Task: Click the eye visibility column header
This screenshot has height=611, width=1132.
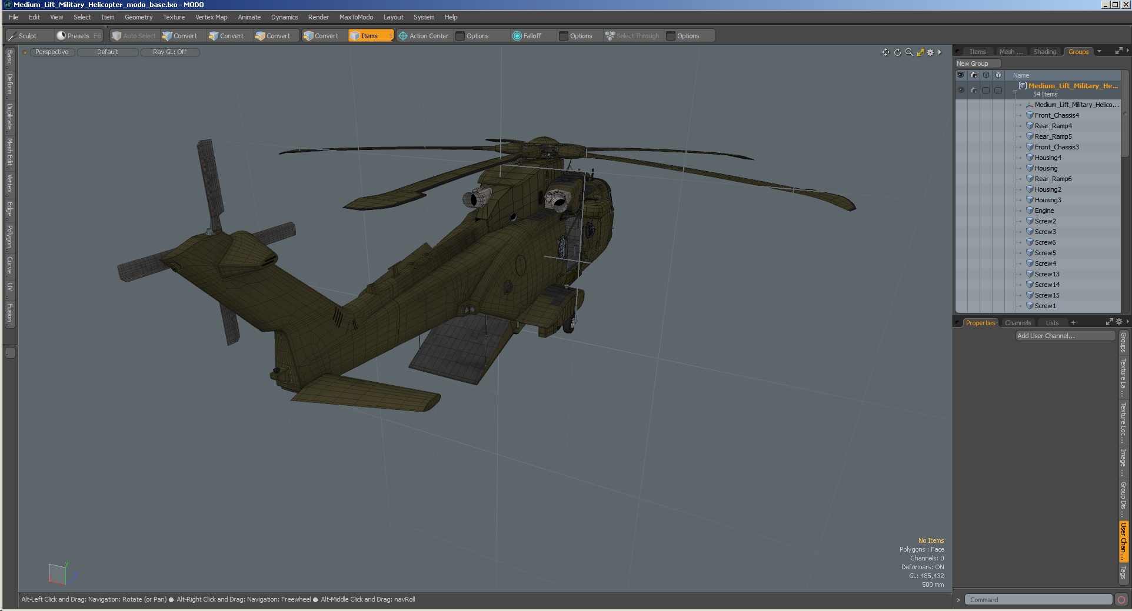Action: coord(961,75)
